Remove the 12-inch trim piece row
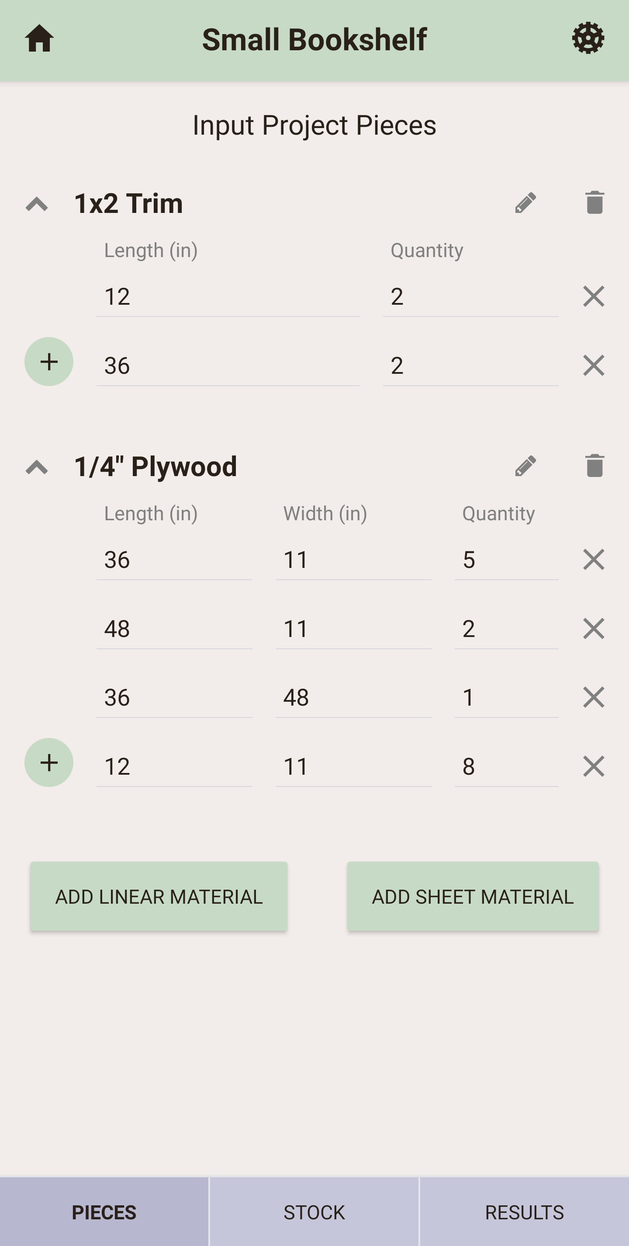 click(x=594, y=296)
